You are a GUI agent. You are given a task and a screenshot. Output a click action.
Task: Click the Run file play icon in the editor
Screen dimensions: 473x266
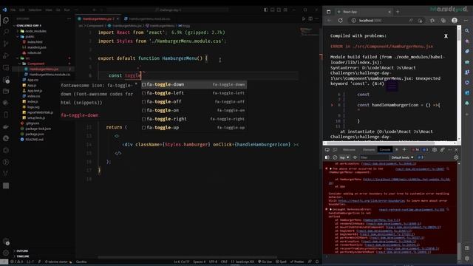click(304, 18)
